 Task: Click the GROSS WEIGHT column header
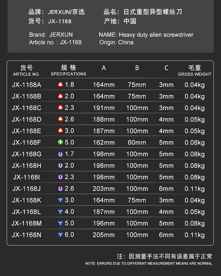coord(194,74)
